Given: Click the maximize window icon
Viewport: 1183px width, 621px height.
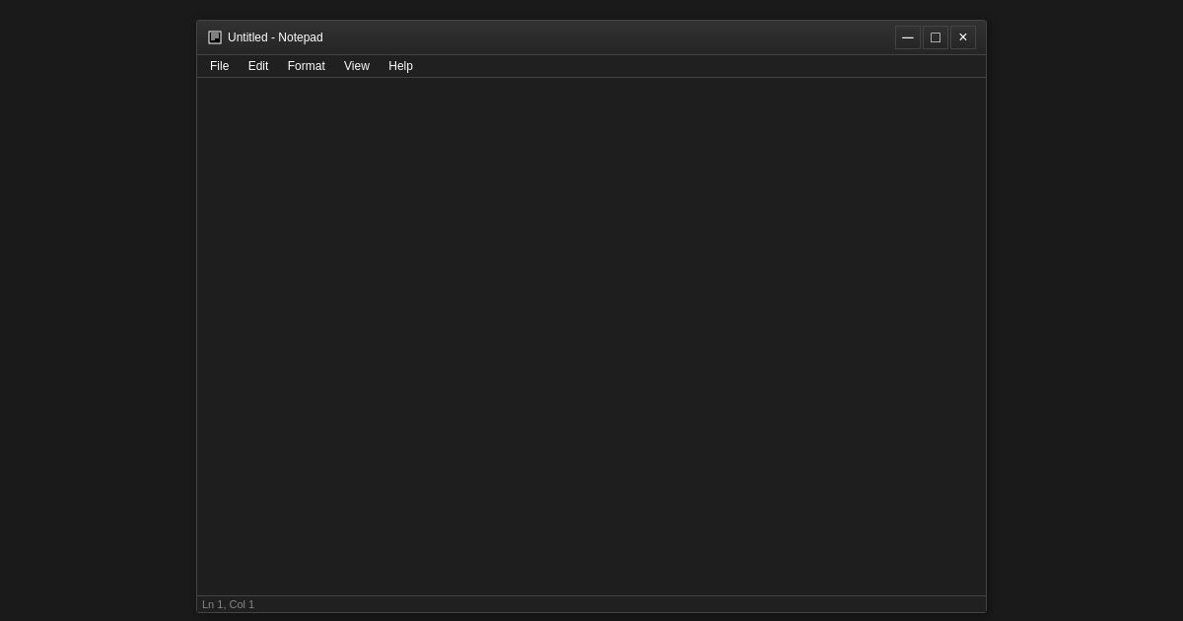Looking at the screenshot, I should tap(935, 37).
